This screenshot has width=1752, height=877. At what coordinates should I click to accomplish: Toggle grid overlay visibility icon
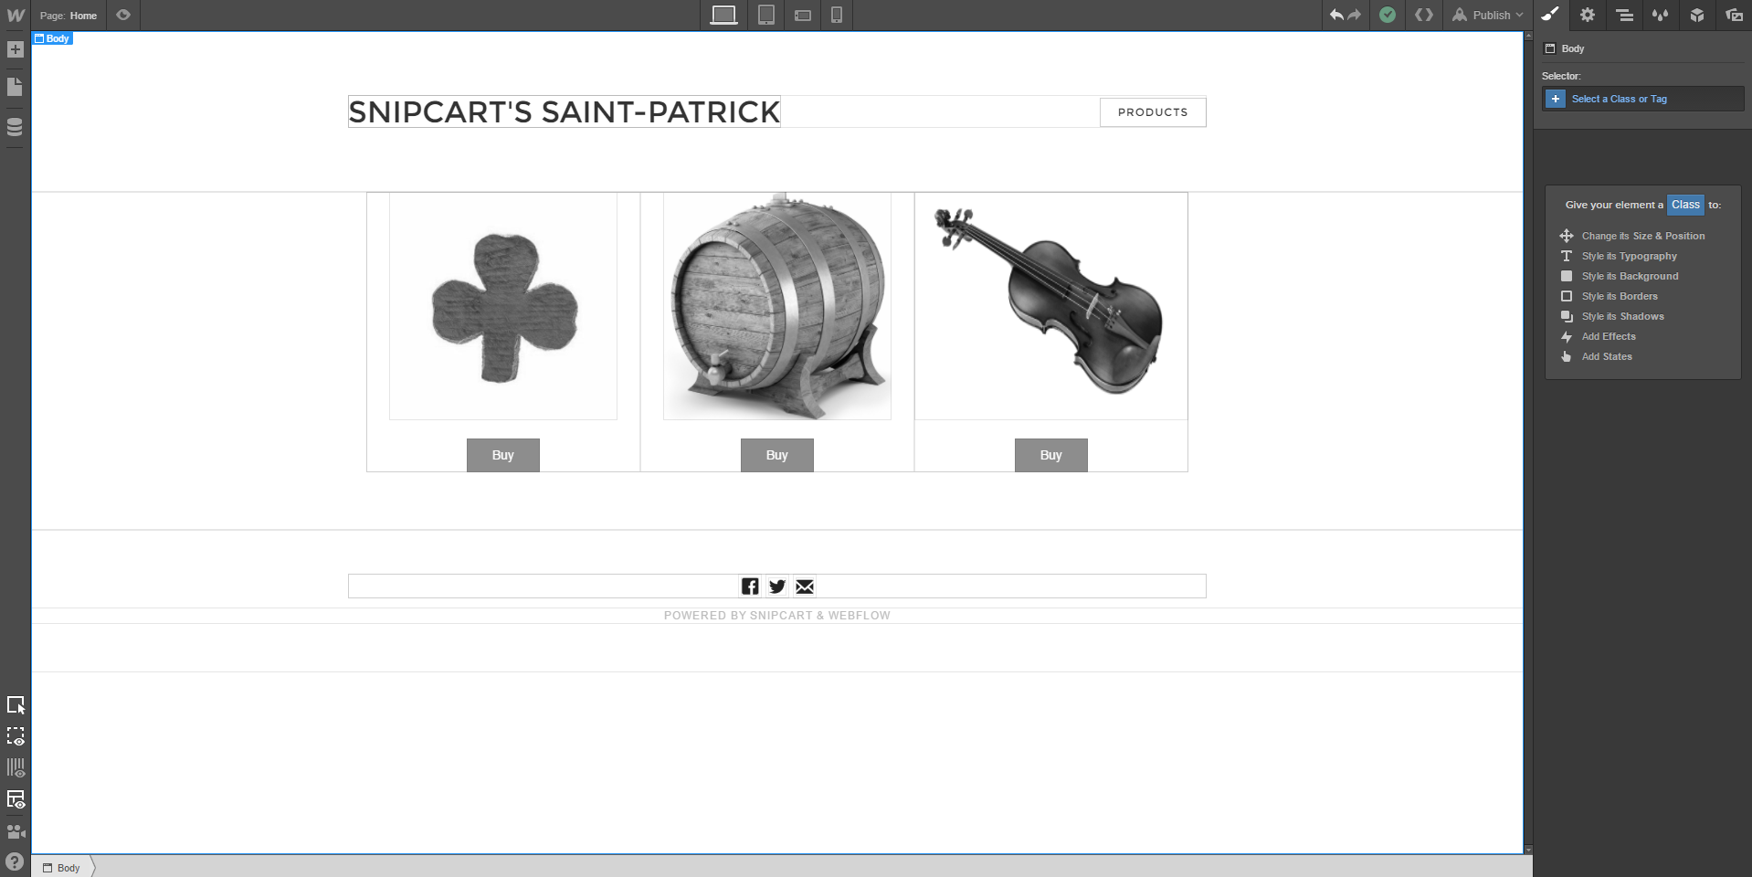point(16,767)
